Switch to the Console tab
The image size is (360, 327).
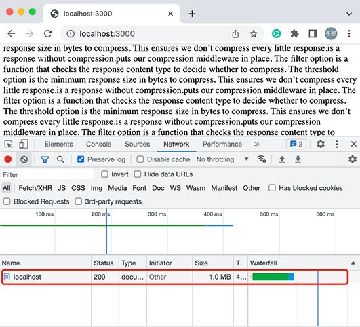[x=99, y=144]
